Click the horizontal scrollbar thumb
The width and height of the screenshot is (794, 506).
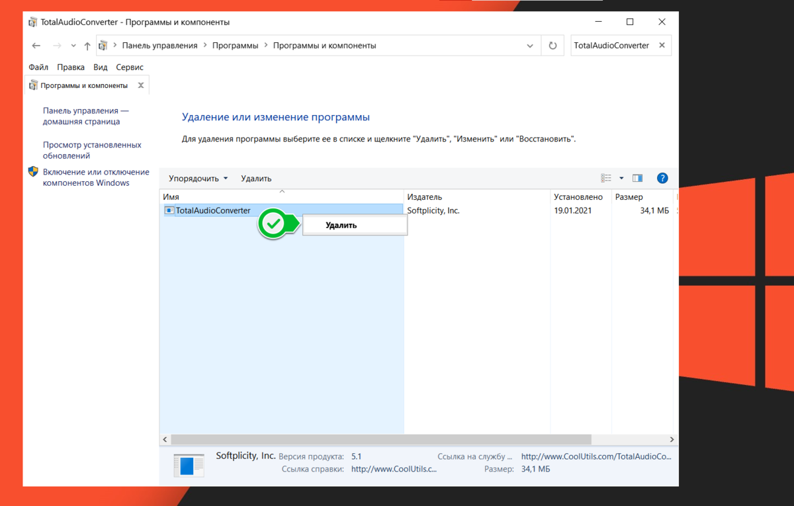(x=380, y=439)
